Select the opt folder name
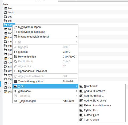 coord(10,50)
